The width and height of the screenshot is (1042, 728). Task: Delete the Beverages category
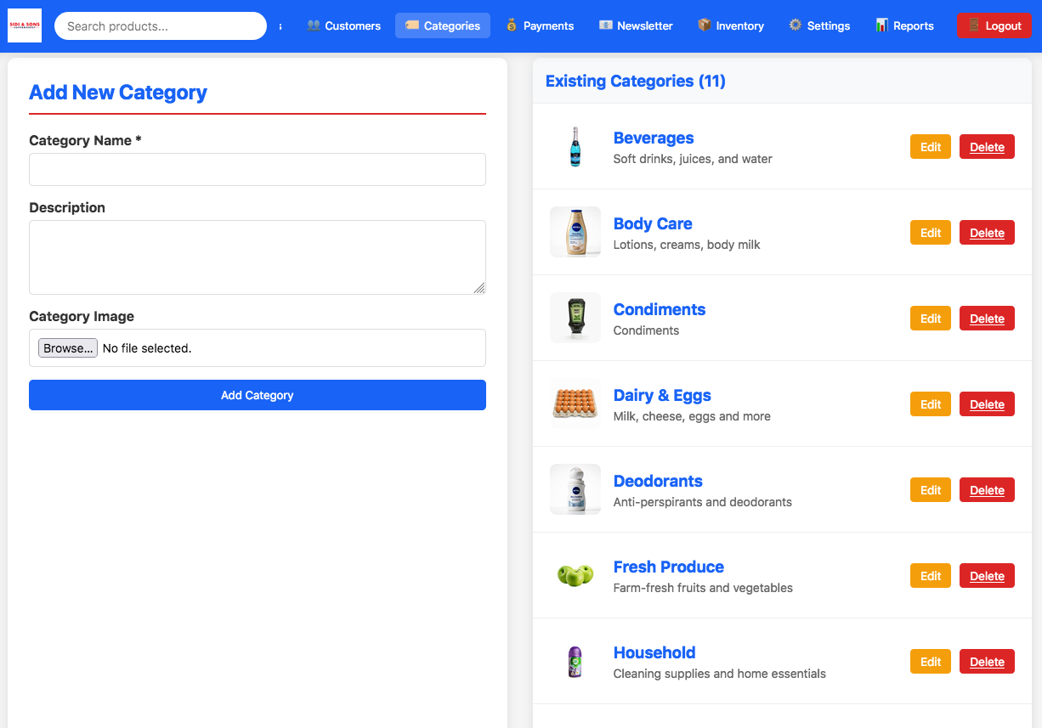point(987,147)
